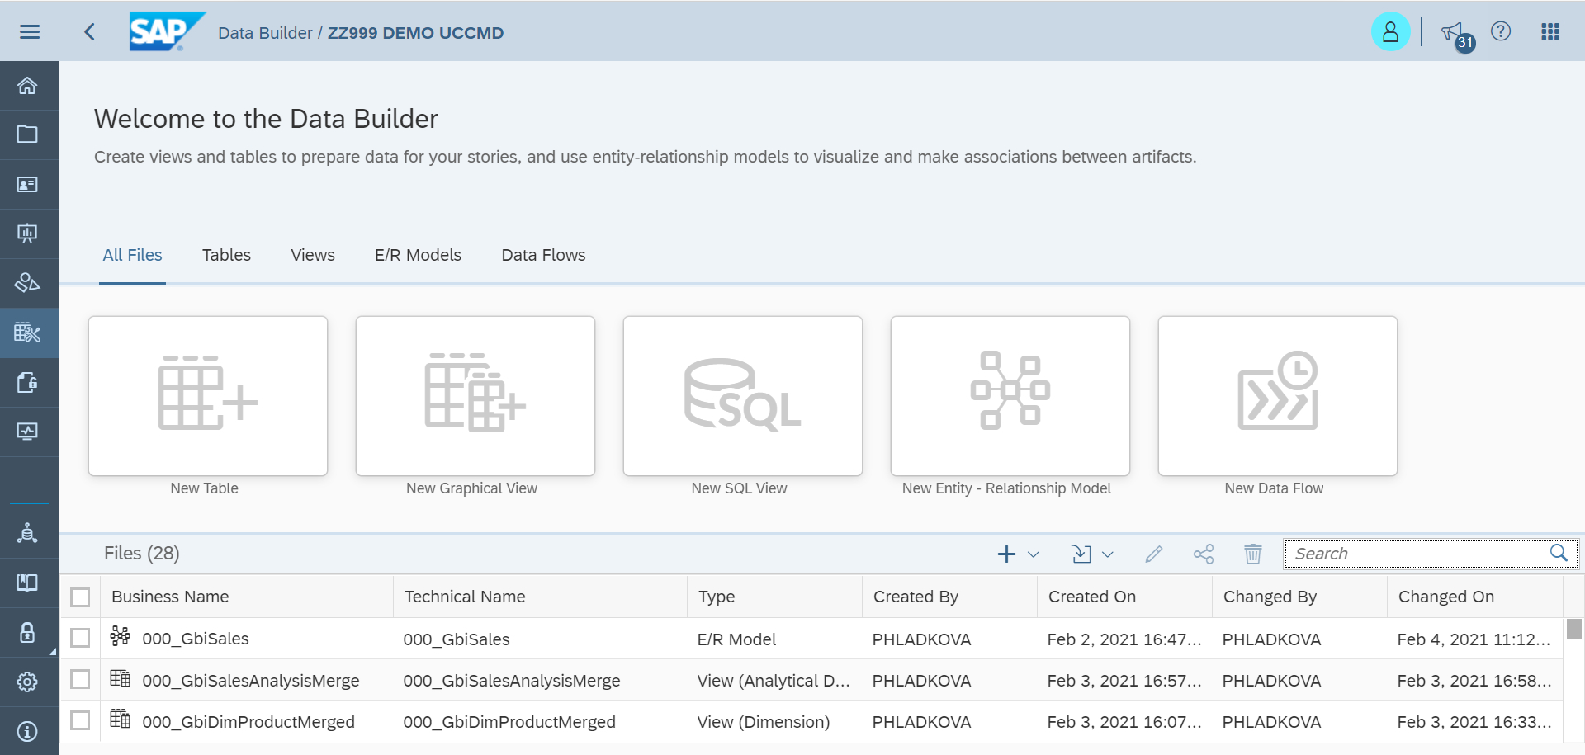
Task: Toggle the select-all header checkbox
Action: point(80,597)
